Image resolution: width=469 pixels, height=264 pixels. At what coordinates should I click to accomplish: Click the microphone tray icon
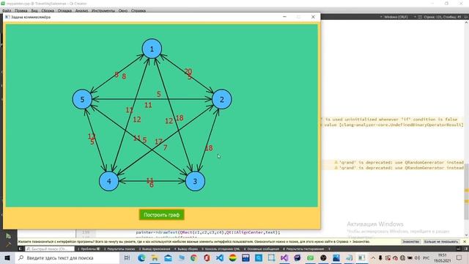point(380,257)
